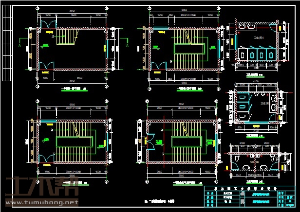Click the 土木帮 watermark logo
This screenshot has width=300, height=212.
34,189
